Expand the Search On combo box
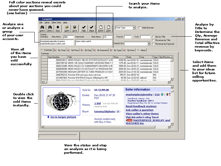 point(149,44)
